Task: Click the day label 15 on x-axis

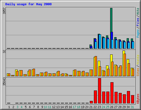Action: (x=66, y=107)
